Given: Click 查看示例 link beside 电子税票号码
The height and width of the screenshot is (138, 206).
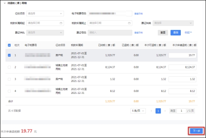Looking at the screenshot, I should click(x=138, y=14).
